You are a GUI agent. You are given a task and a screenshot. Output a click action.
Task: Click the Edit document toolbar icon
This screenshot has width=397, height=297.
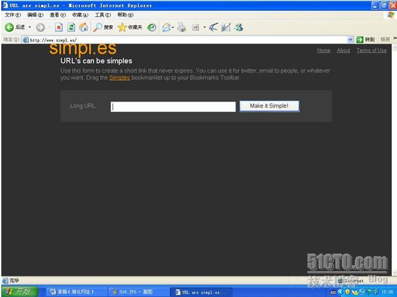point(195,27)
